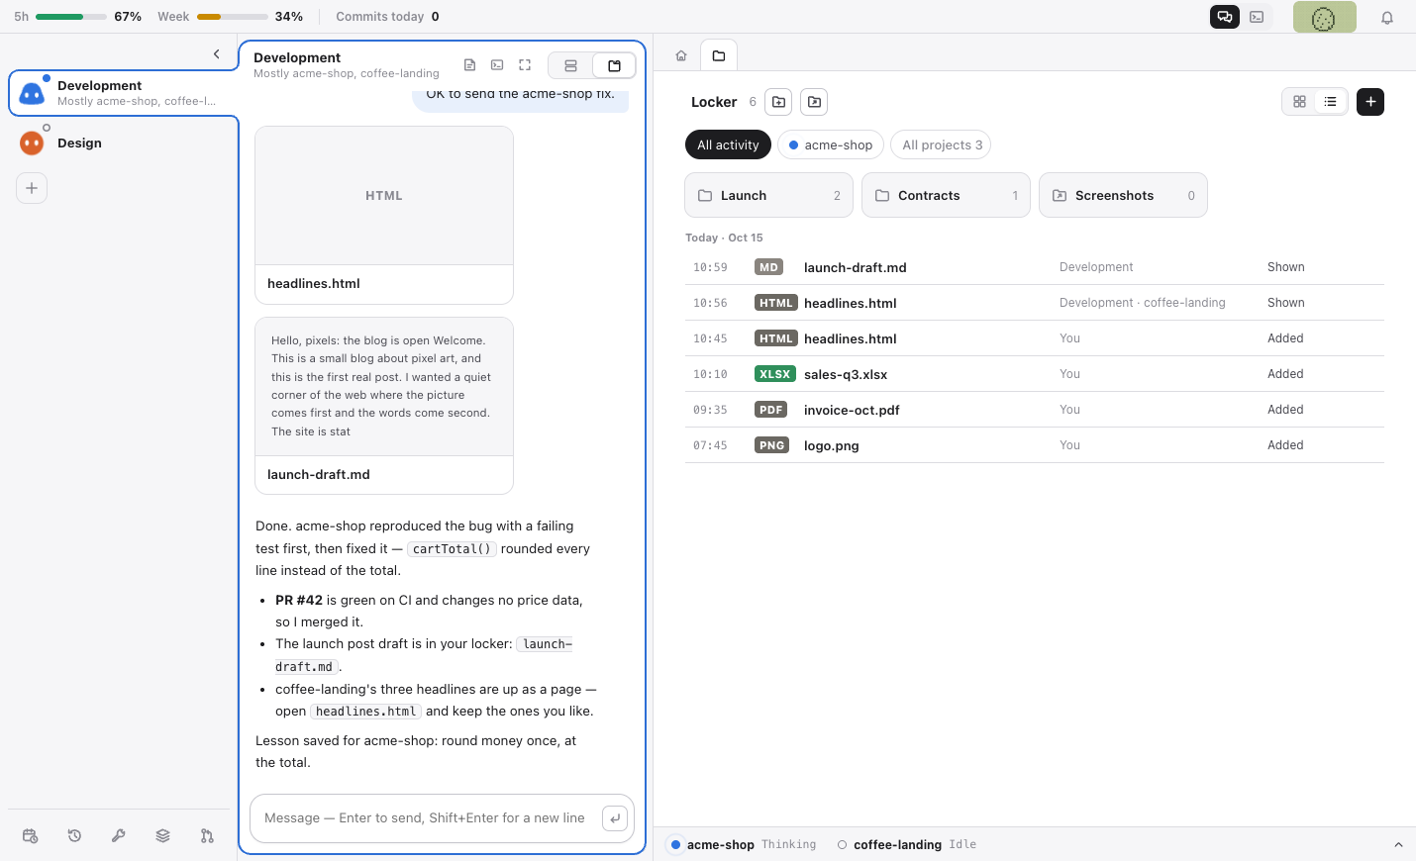Open the history clock icon in sidebar
Screen dimensions: 1416x861
pyautogui.click(x=74, y=836)
